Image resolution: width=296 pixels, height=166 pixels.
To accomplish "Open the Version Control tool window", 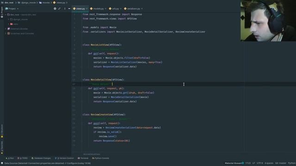I will click(x=64, y=158).
